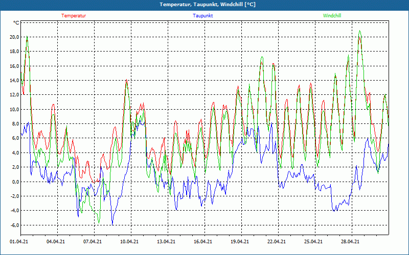Image resolution: width=409 pixels, height=255 pixels.
Task: Click the green Windchill legend label
Action: pos(332,16)
